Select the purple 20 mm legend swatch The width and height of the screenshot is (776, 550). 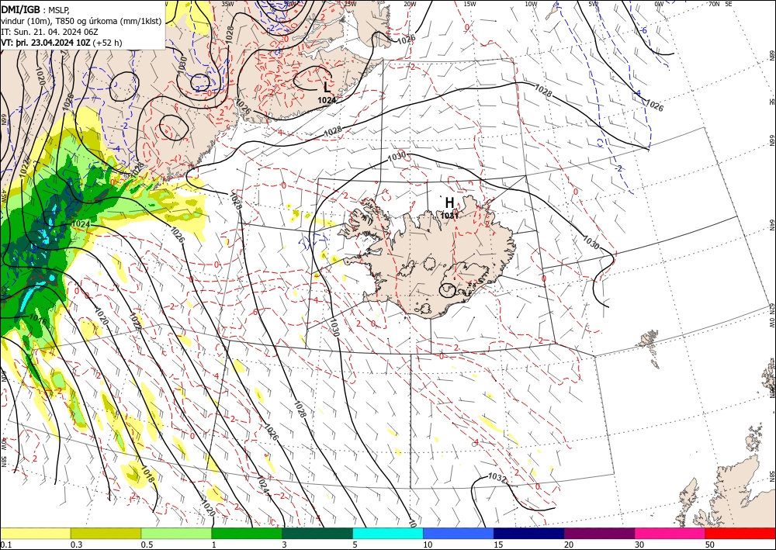coord(599,533)
